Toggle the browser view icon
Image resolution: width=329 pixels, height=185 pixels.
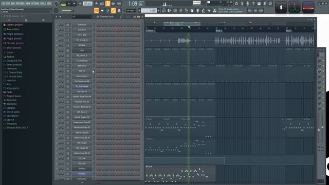186,10
